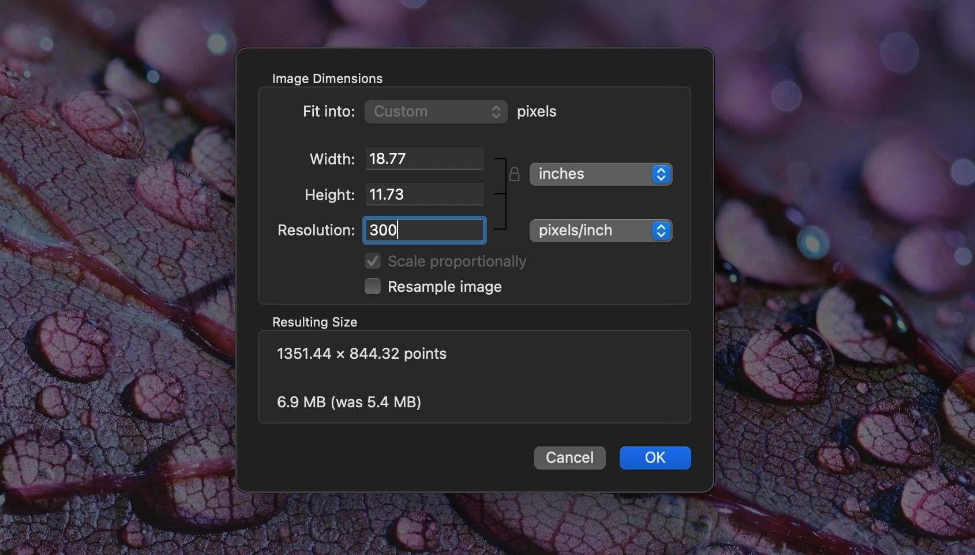Screen dimensions: 975x555
Task: Click the proportional lock icon
Action: click(514, 174)
